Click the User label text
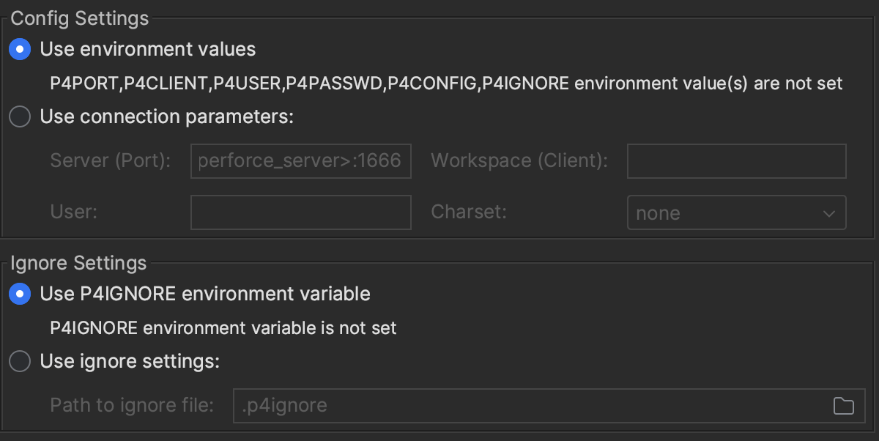The width and height of the screenshot is (879, 441). (x=74, y=212)
